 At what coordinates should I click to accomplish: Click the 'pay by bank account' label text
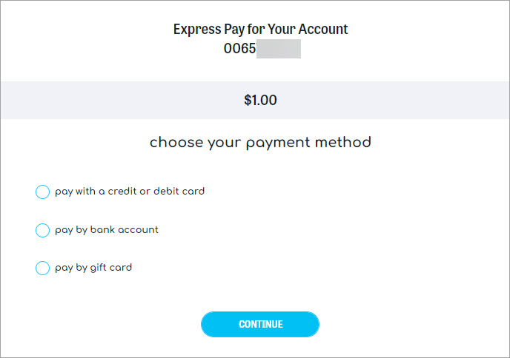107,230
